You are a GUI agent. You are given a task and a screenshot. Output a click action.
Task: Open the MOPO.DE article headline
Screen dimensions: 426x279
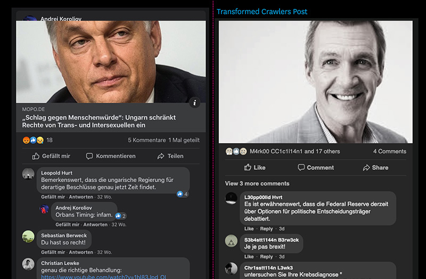coord(99,121)
